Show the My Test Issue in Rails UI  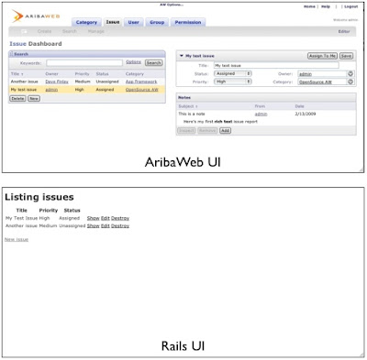click(94, 218)
